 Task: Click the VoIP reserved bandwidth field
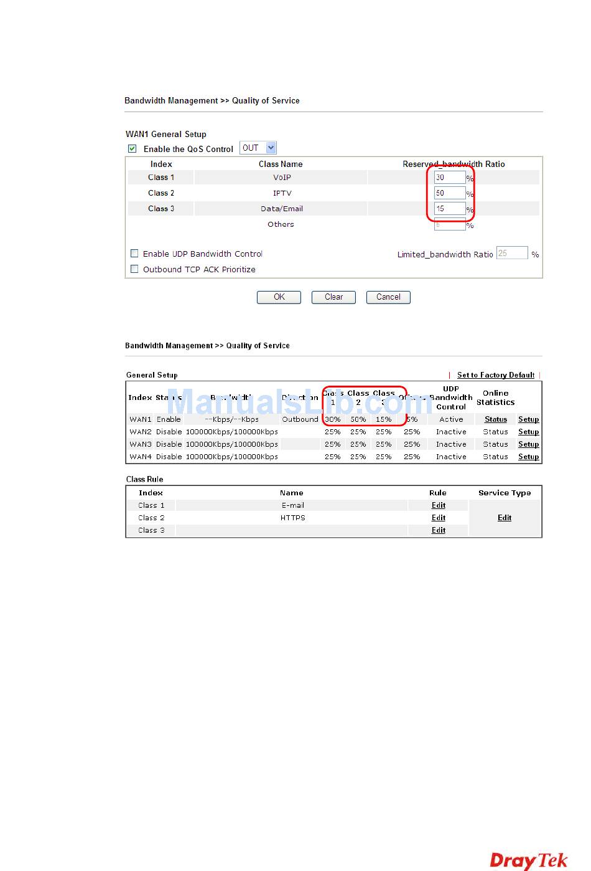point(450,178)
